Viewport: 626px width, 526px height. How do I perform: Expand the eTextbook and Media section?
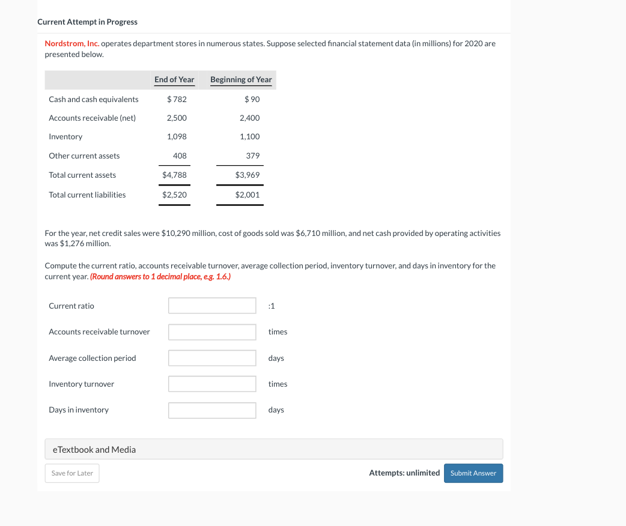point(274,449)
